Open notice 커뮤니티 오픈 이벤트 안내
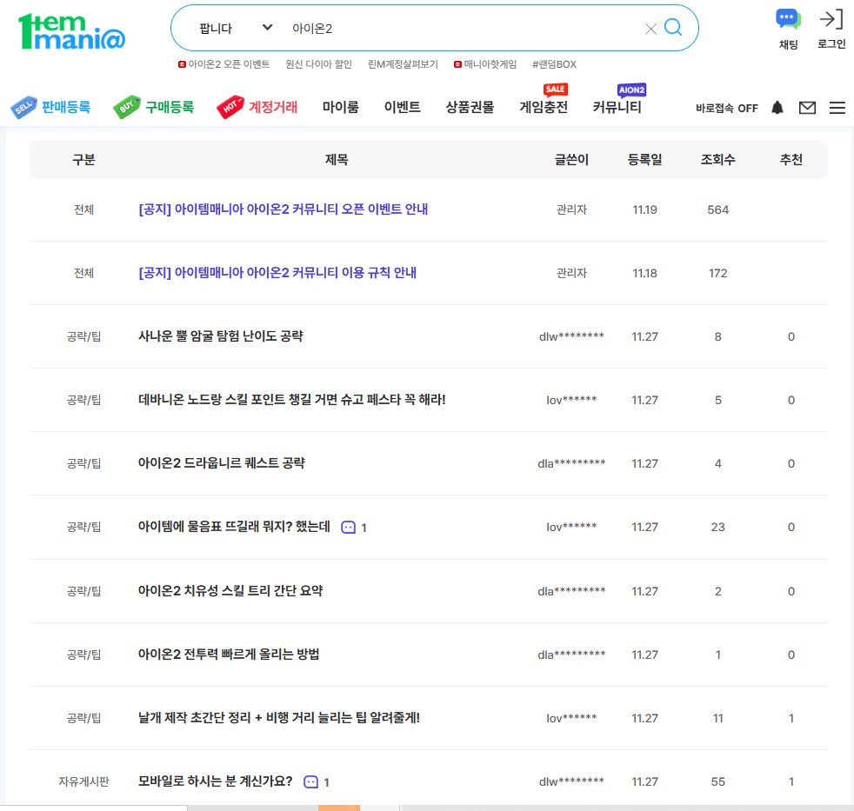854x811 pixels. [284, 209]
